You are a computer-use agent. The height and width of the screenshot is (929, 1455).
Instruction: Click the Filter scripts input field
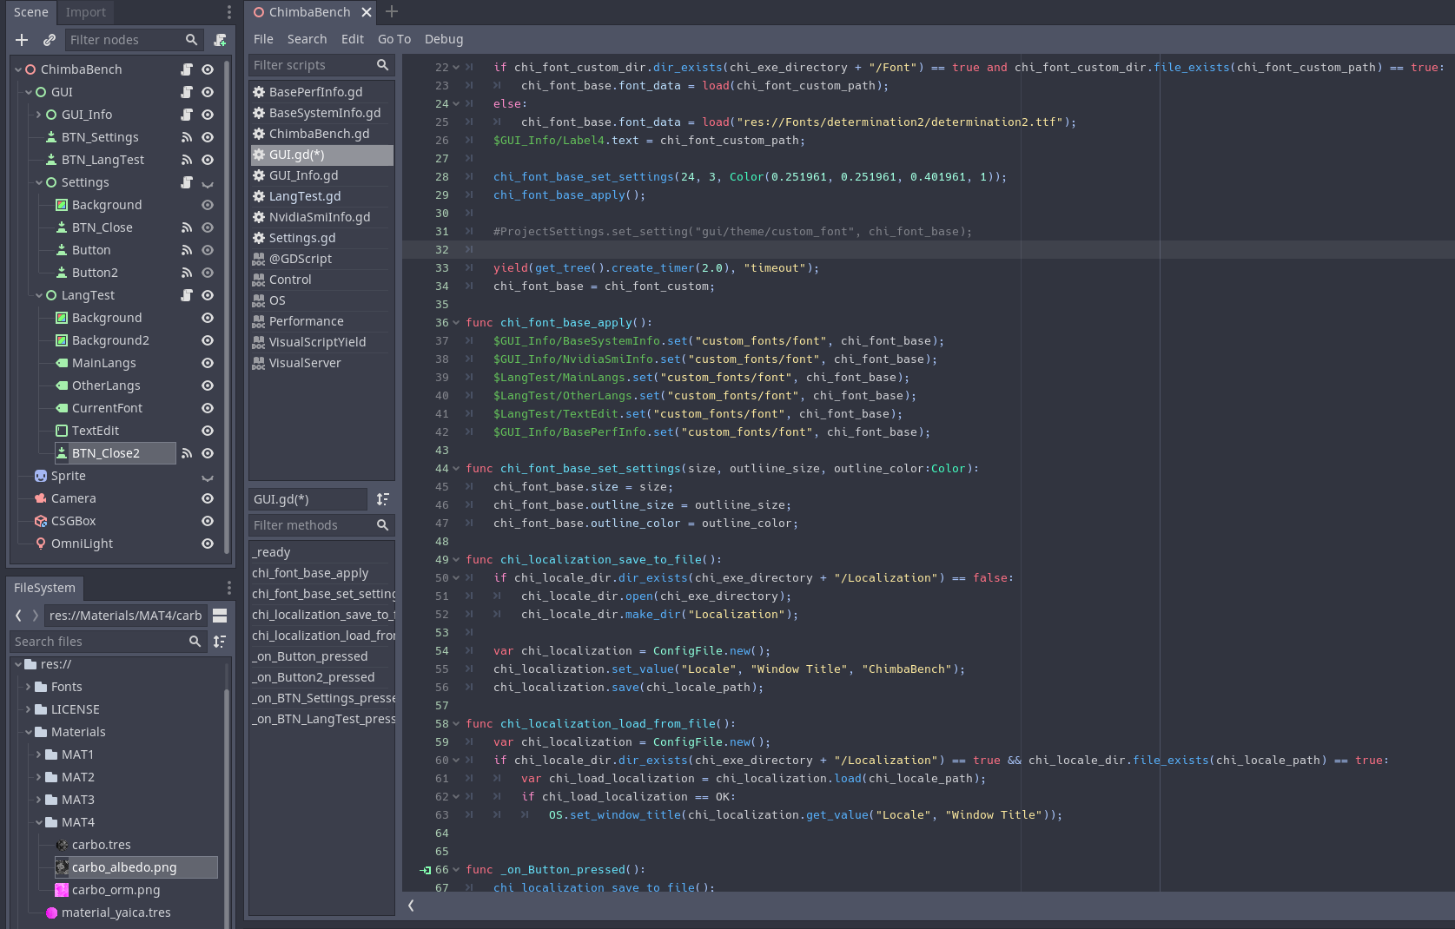[312, 65]
